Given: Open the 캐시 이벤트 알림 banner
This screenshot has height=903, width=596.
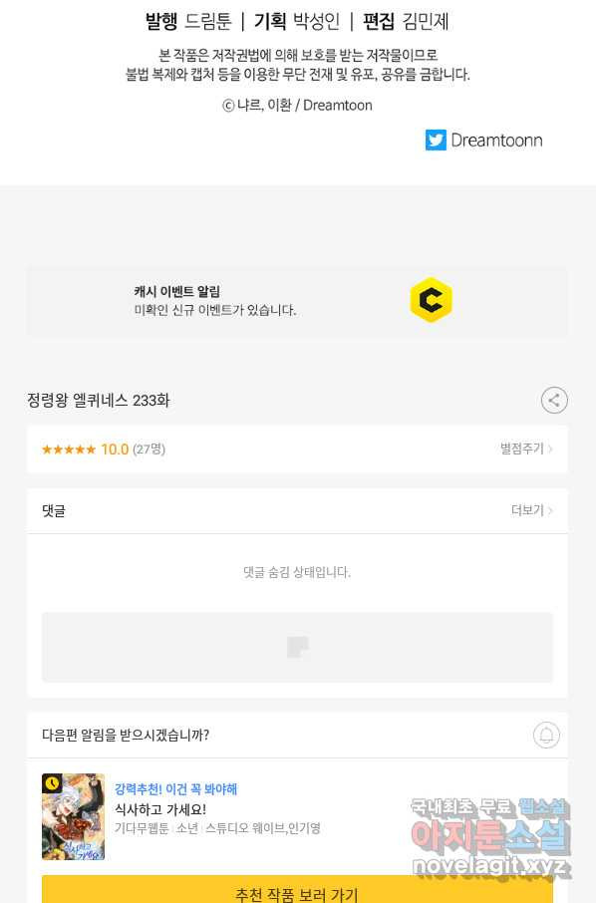Looking at the screenshot, I should 297,301.
